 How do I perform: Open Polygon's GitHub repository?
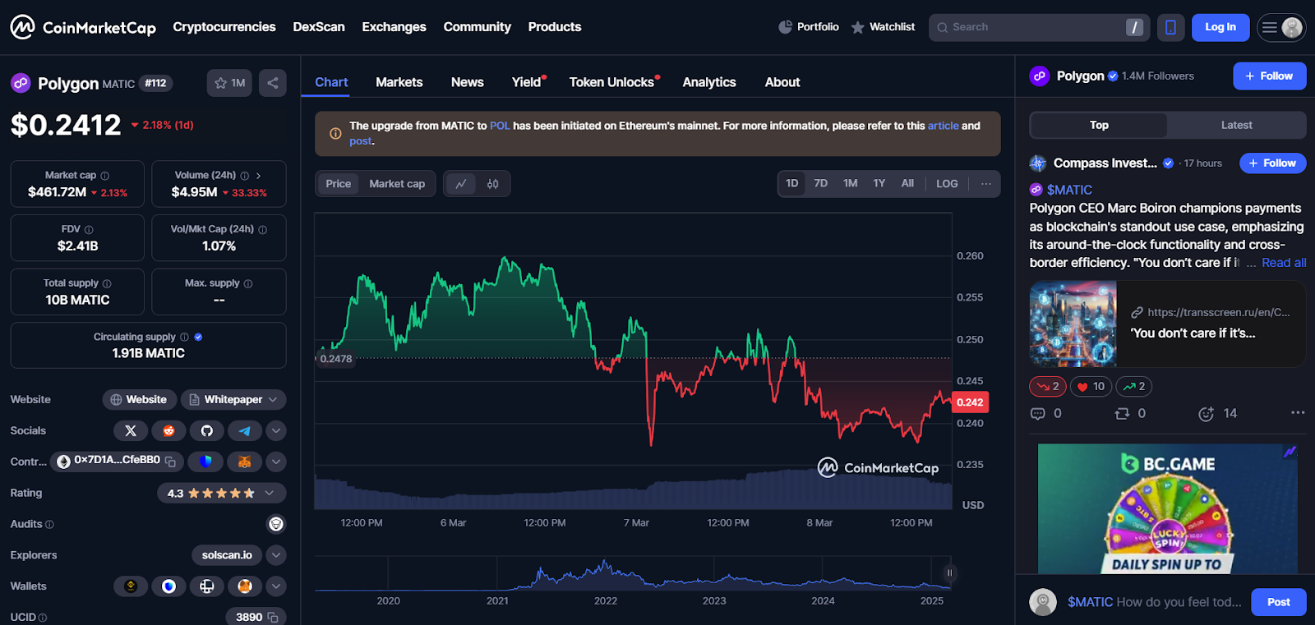[207, 430]
